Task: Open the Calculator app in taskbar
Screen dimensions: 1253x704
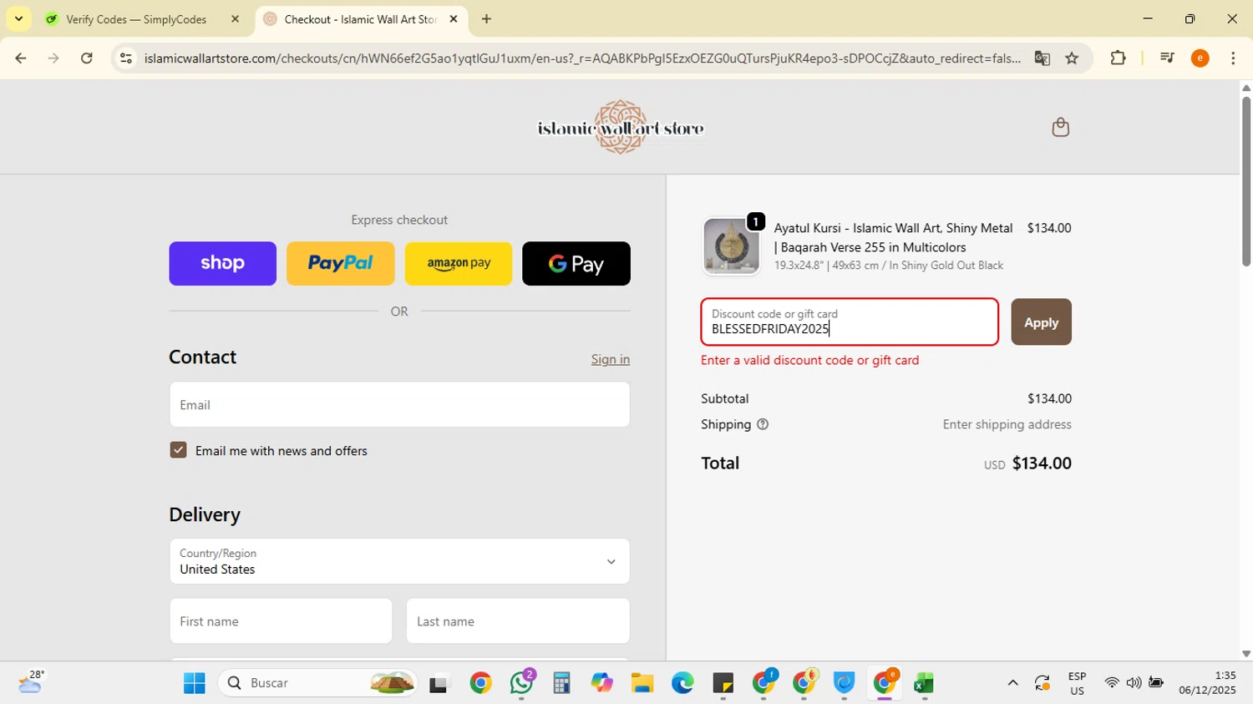Action: (x=561, y=683)
